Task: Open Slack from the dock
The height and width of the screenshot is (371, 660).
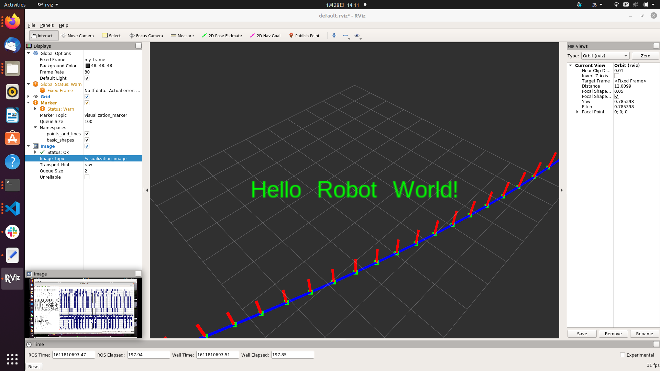Action: tap(12, 232)
